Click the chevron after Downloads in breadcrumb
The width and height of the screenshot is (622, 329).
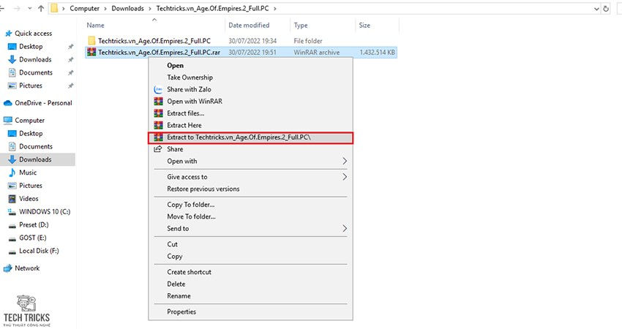150,8
